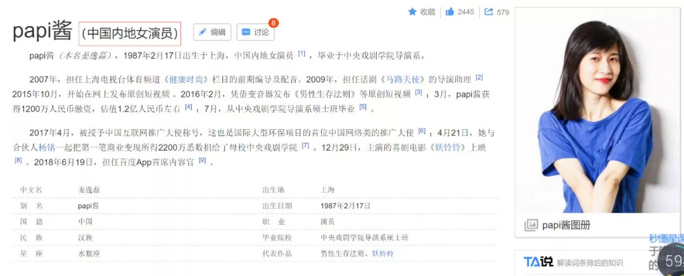
Task: Click the orange 8 notification badge
Action: click(274, 23)
